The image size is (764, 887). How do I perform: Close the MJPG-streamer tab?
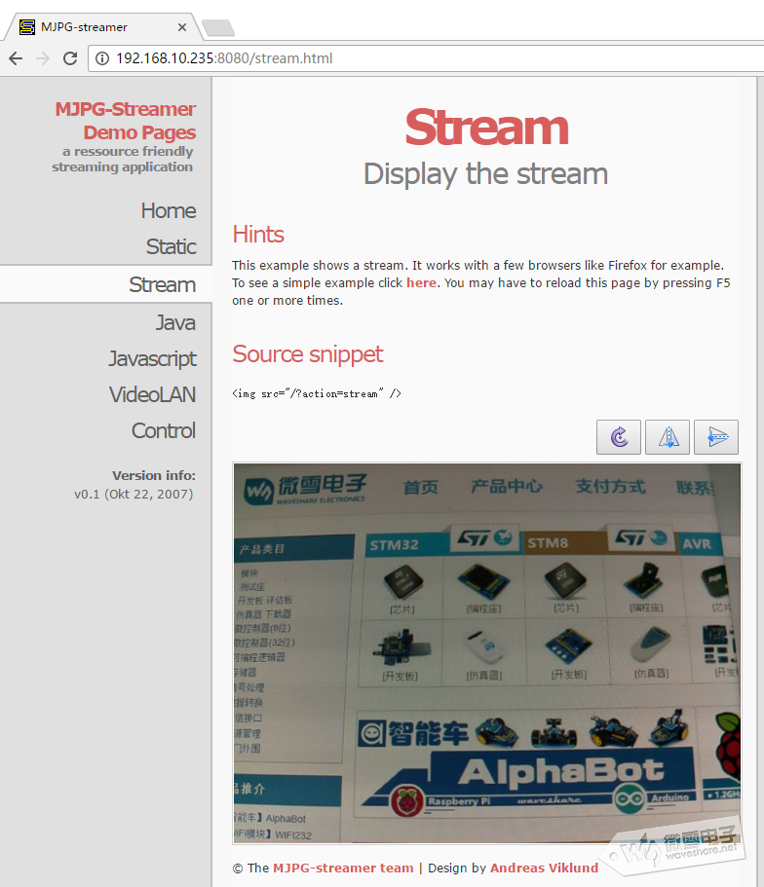tap(182, 27)
